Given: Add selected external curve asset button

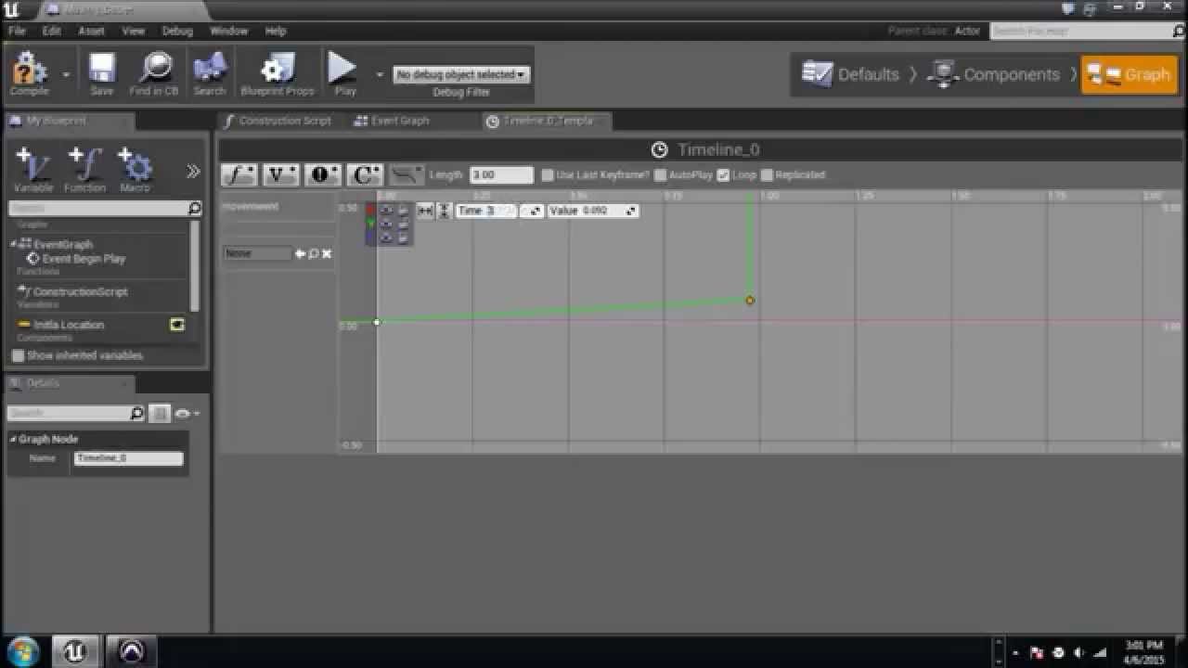Looking at the screenshot, I should 407,174.
